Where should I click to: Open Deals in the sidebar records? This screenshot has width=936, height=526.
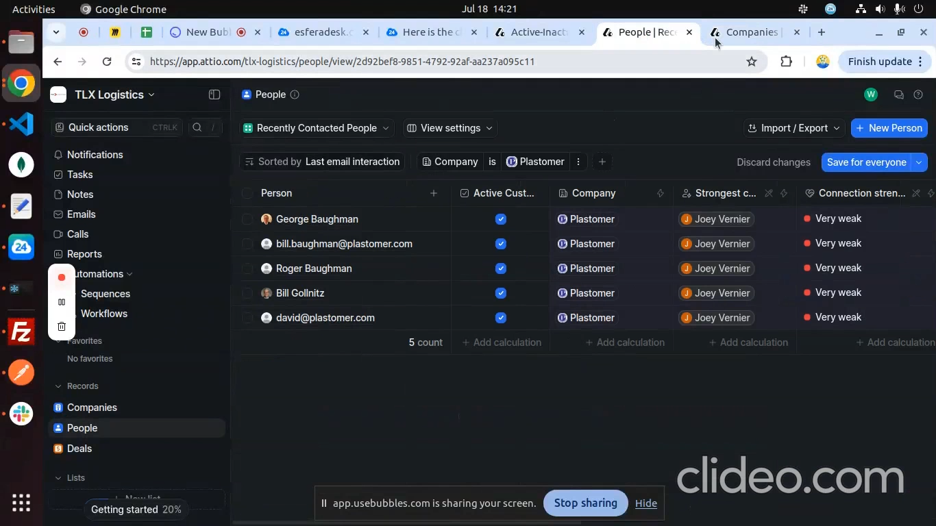79,449
